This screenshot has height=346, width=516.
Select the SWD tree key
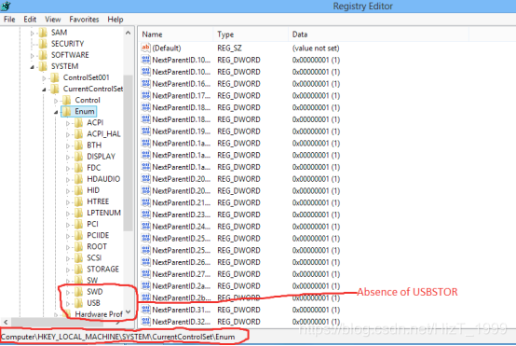coord(95,292)
